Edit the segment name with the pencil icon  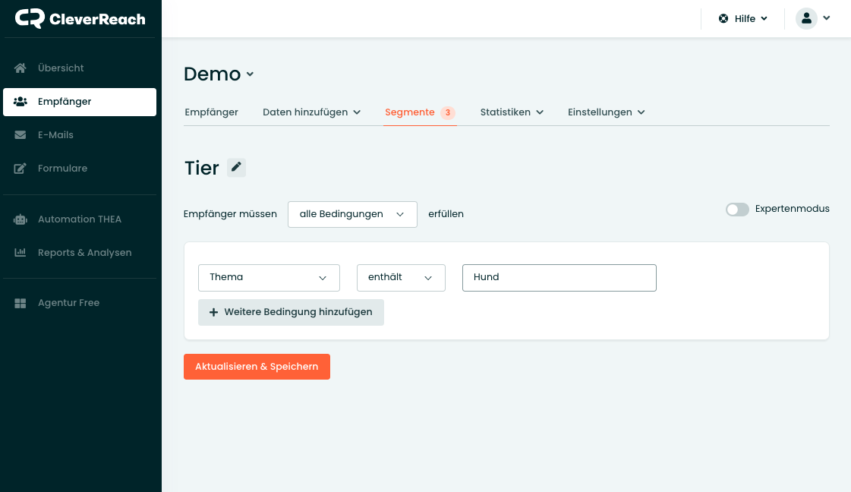click(236, 166)
